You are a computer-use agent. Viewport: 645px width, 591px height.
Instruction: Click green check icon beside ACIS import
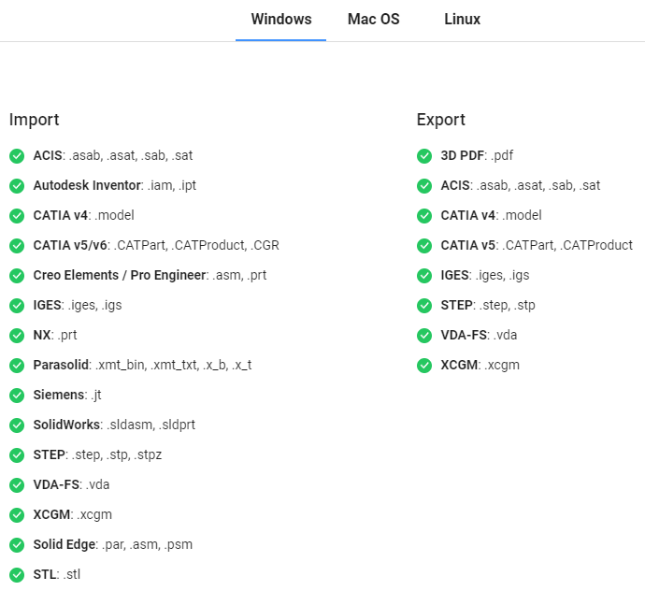tap(17, 156)
